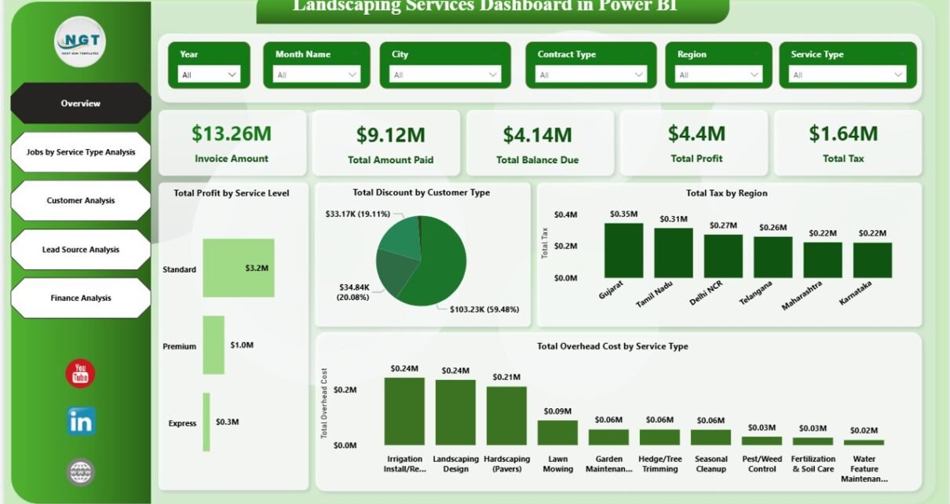
Task: Expand the Service Type dropdown
Action: tap(848, 75)
